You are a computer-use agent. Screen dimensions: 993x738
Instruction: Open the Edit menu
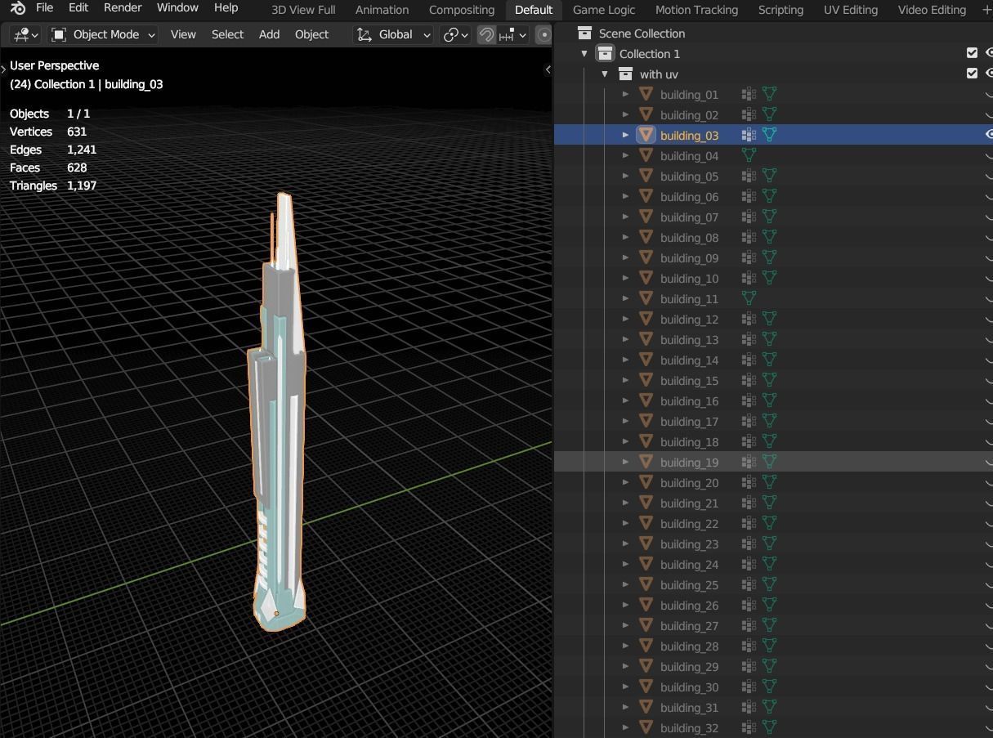[x=78, y=8]
